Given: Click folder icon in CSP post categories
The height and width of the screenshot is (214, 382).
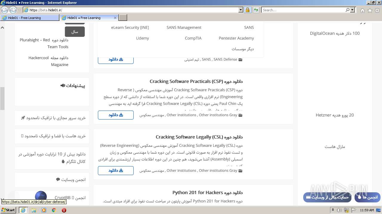Looking at the screenshot, I should click(x=240, y=115).
